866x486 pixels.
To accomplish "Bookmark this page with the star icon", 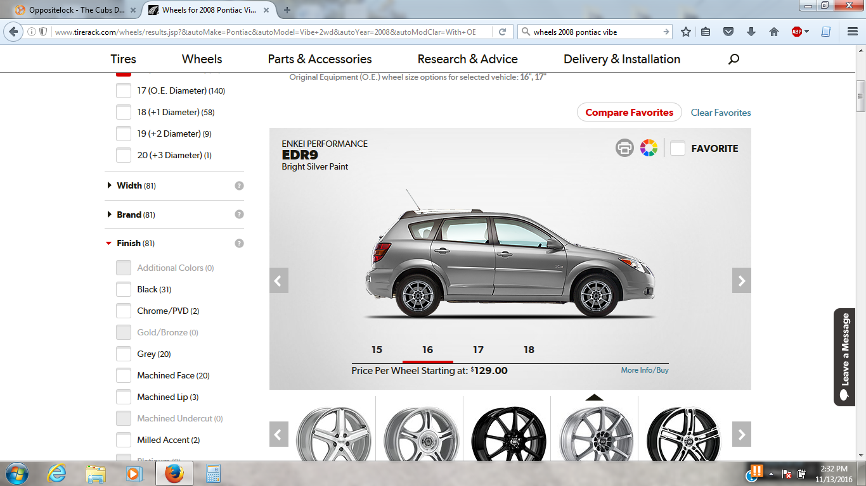I will click(x=686, y=32).
